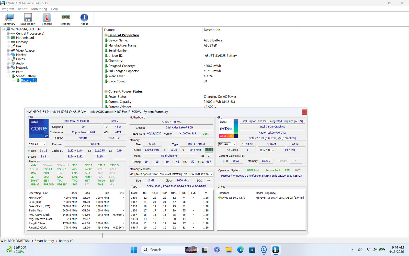Click the X1605VA.313 BIOS version field
This screenshot has height=256, width=409.
click(x=188, y=134)
